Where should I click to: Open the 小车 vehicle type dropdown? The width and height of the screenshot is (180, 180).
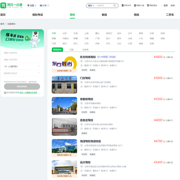tap(44, 5)
